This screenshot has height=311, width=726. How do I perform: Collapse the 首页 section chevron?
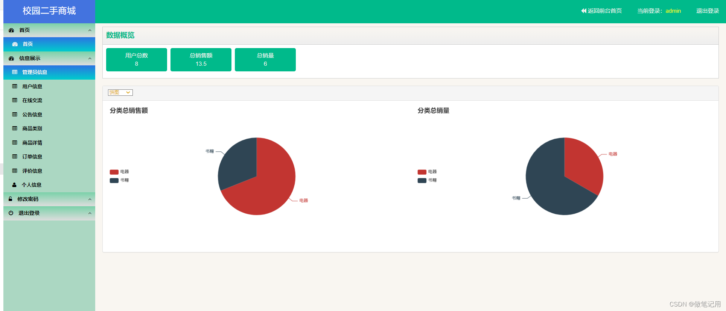[x=90, y=30]
